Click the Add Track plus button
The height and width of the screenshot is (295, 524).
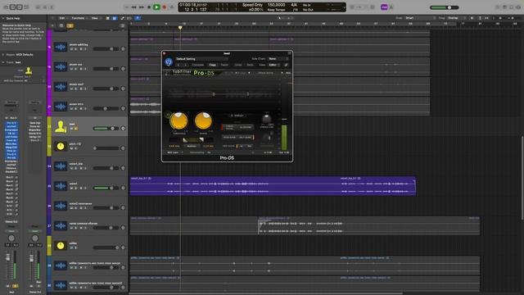[52, 25]
